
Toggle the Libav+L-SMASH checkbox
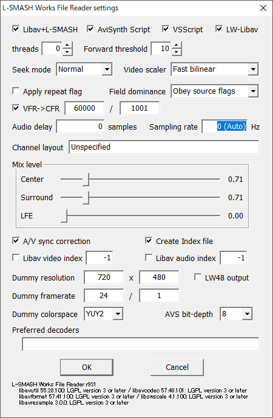pos(16,29)
